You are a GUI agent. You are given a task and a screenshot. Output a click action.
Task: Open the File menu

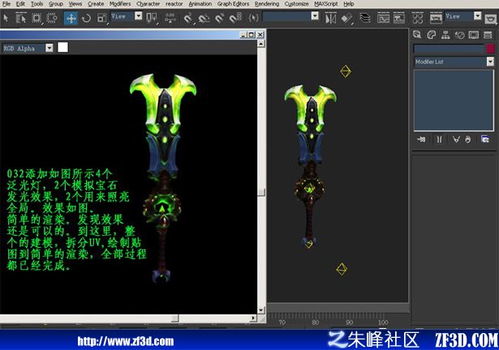tap(6, 4)
